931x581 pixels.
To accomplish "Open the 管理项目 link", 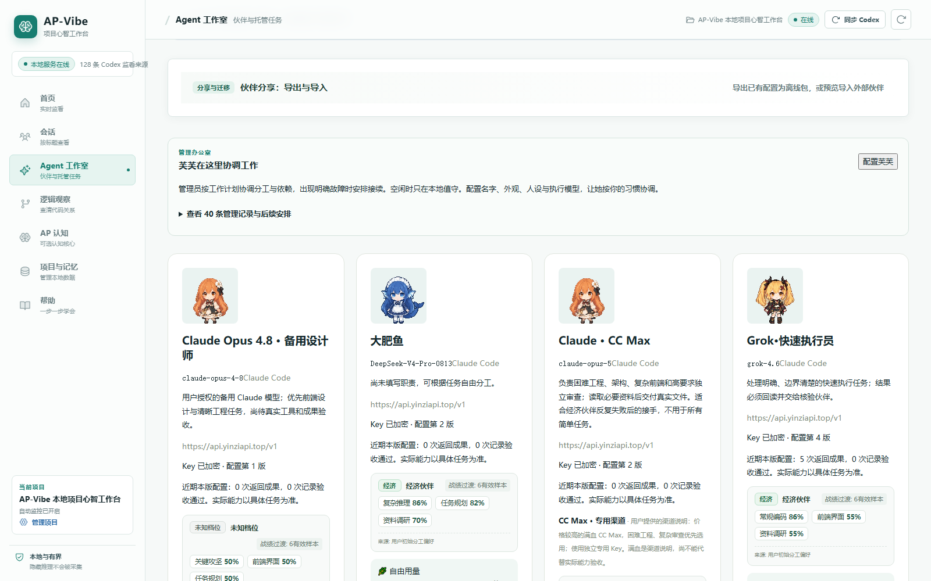I will 44,522.
